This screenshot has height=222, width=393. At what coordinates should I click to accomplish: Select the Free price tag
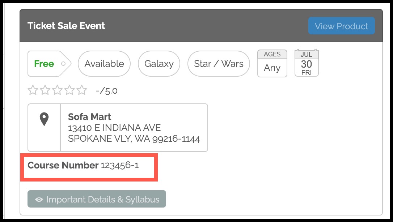tap(49, 64)
